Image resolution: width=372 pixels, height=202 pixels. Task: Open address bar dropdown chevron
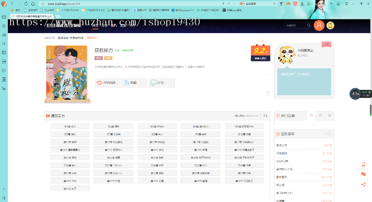(x=234, y=4)
